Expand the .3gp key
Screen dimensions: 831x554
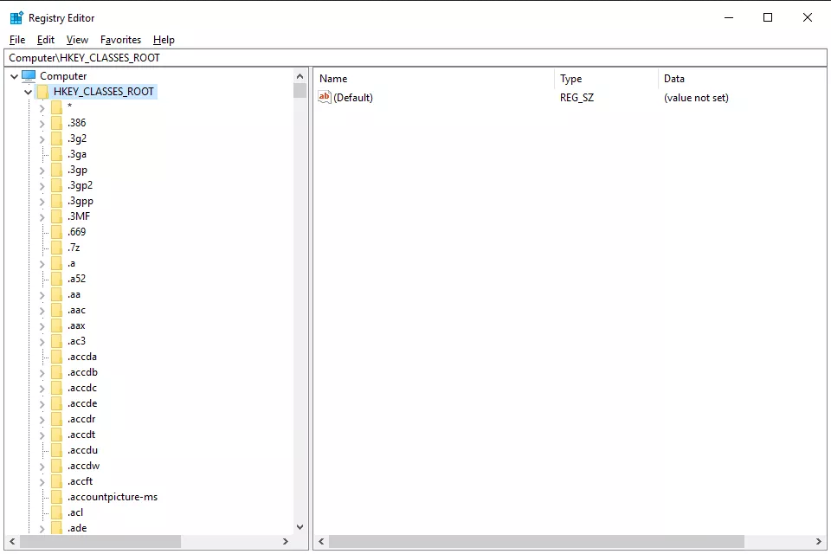(x=42, y=171)
